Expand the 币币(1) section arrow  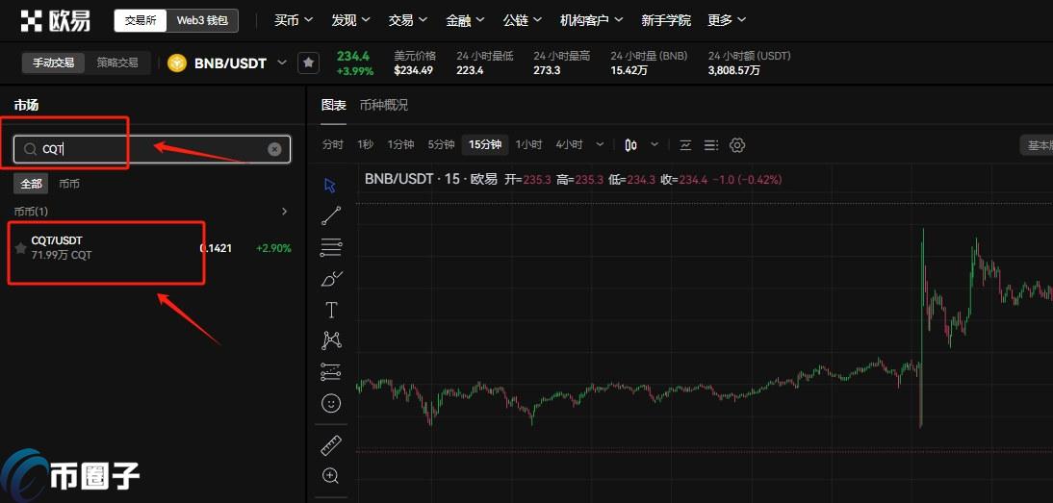pyautogui.click(x=285, y=212)
